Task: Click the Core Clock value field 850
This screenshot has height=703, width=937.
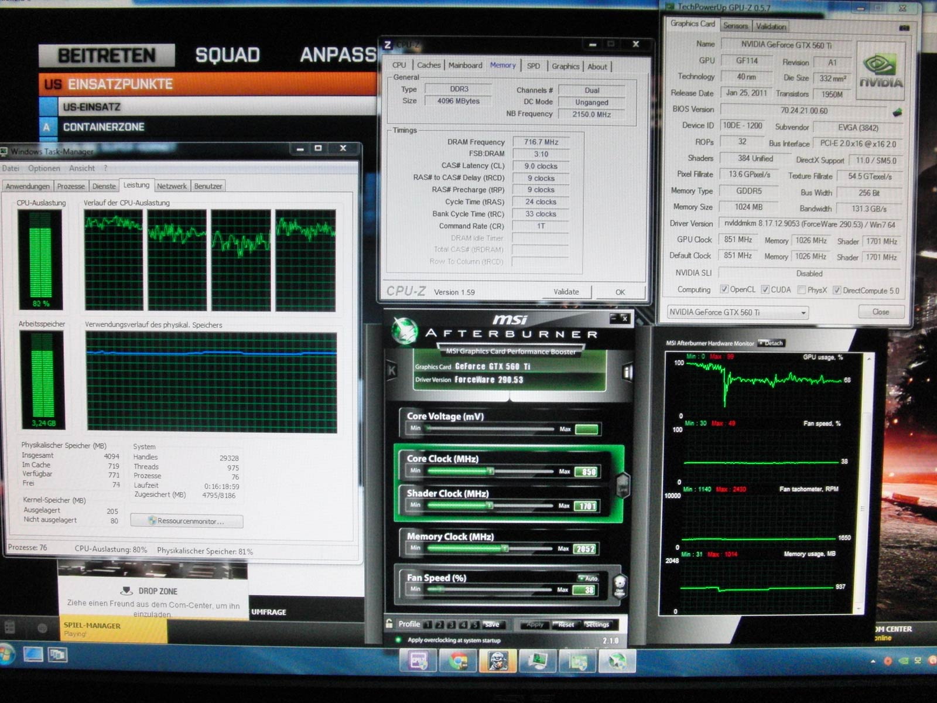Action: point(587,472)
